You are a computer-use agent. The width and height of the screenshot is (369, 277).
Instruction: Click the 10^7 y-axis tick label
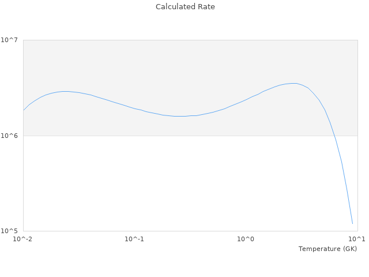[12, 40]
